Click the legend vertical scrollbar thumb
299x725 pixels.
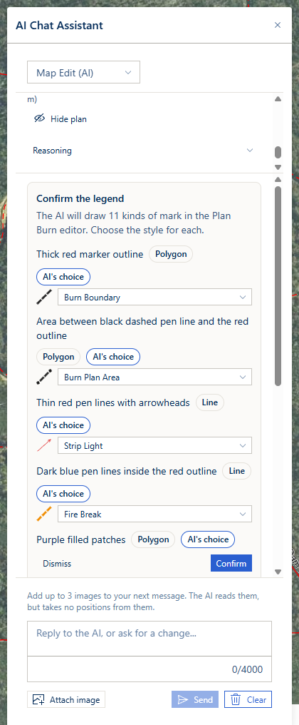[278, 285]
